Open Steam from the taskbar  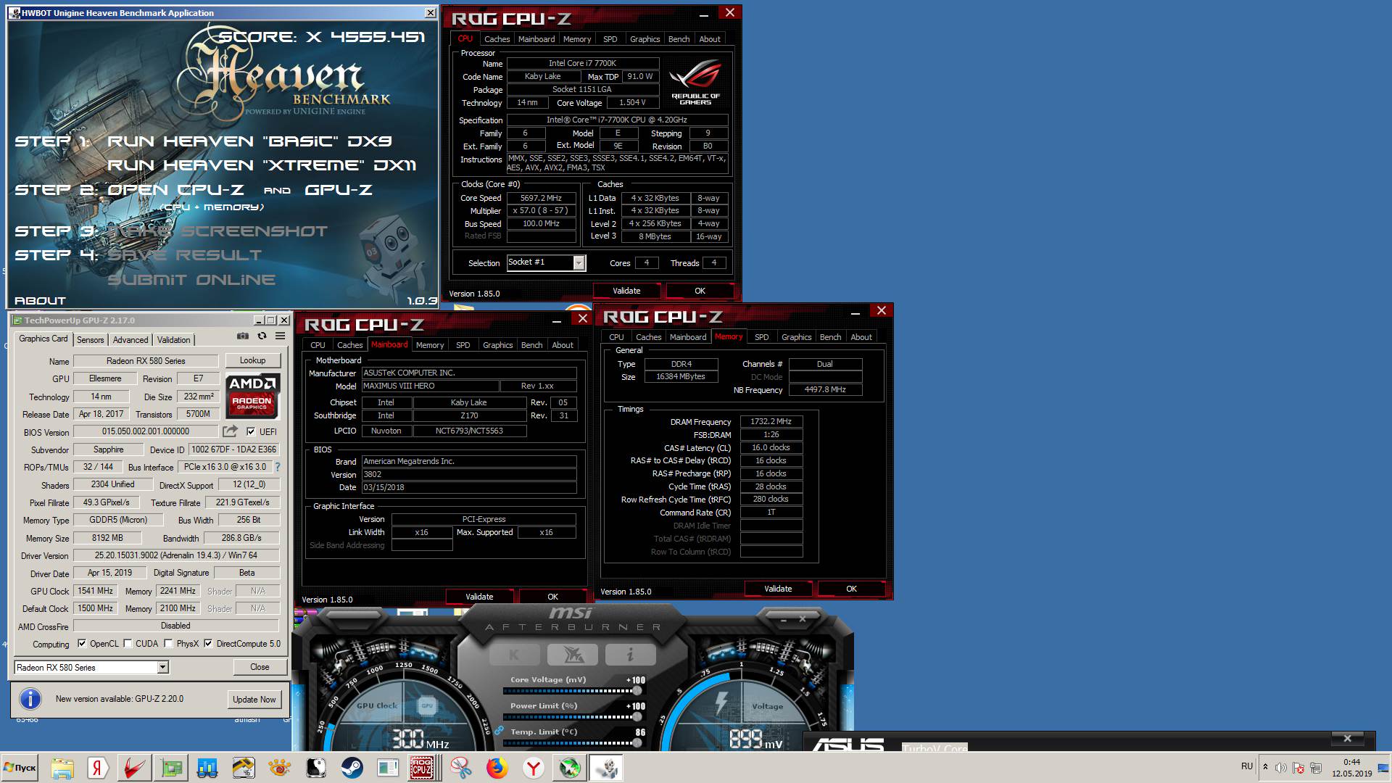click(352, 768)
